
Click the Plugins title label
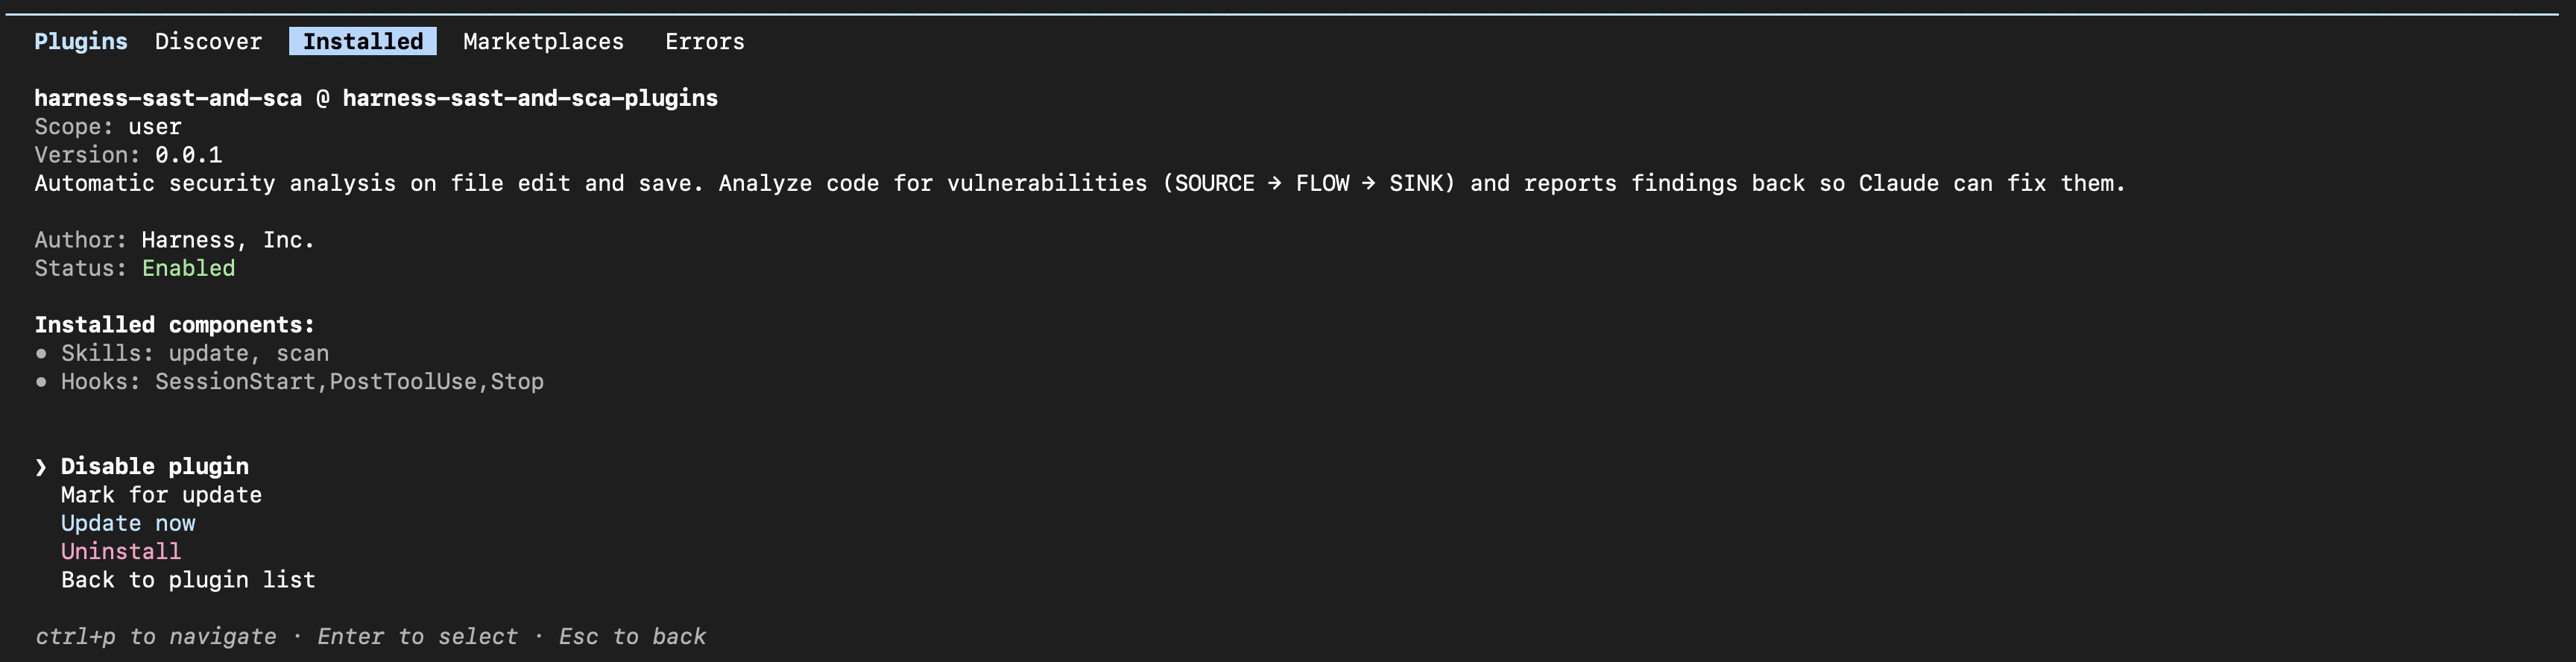click(x=81, y=42)
